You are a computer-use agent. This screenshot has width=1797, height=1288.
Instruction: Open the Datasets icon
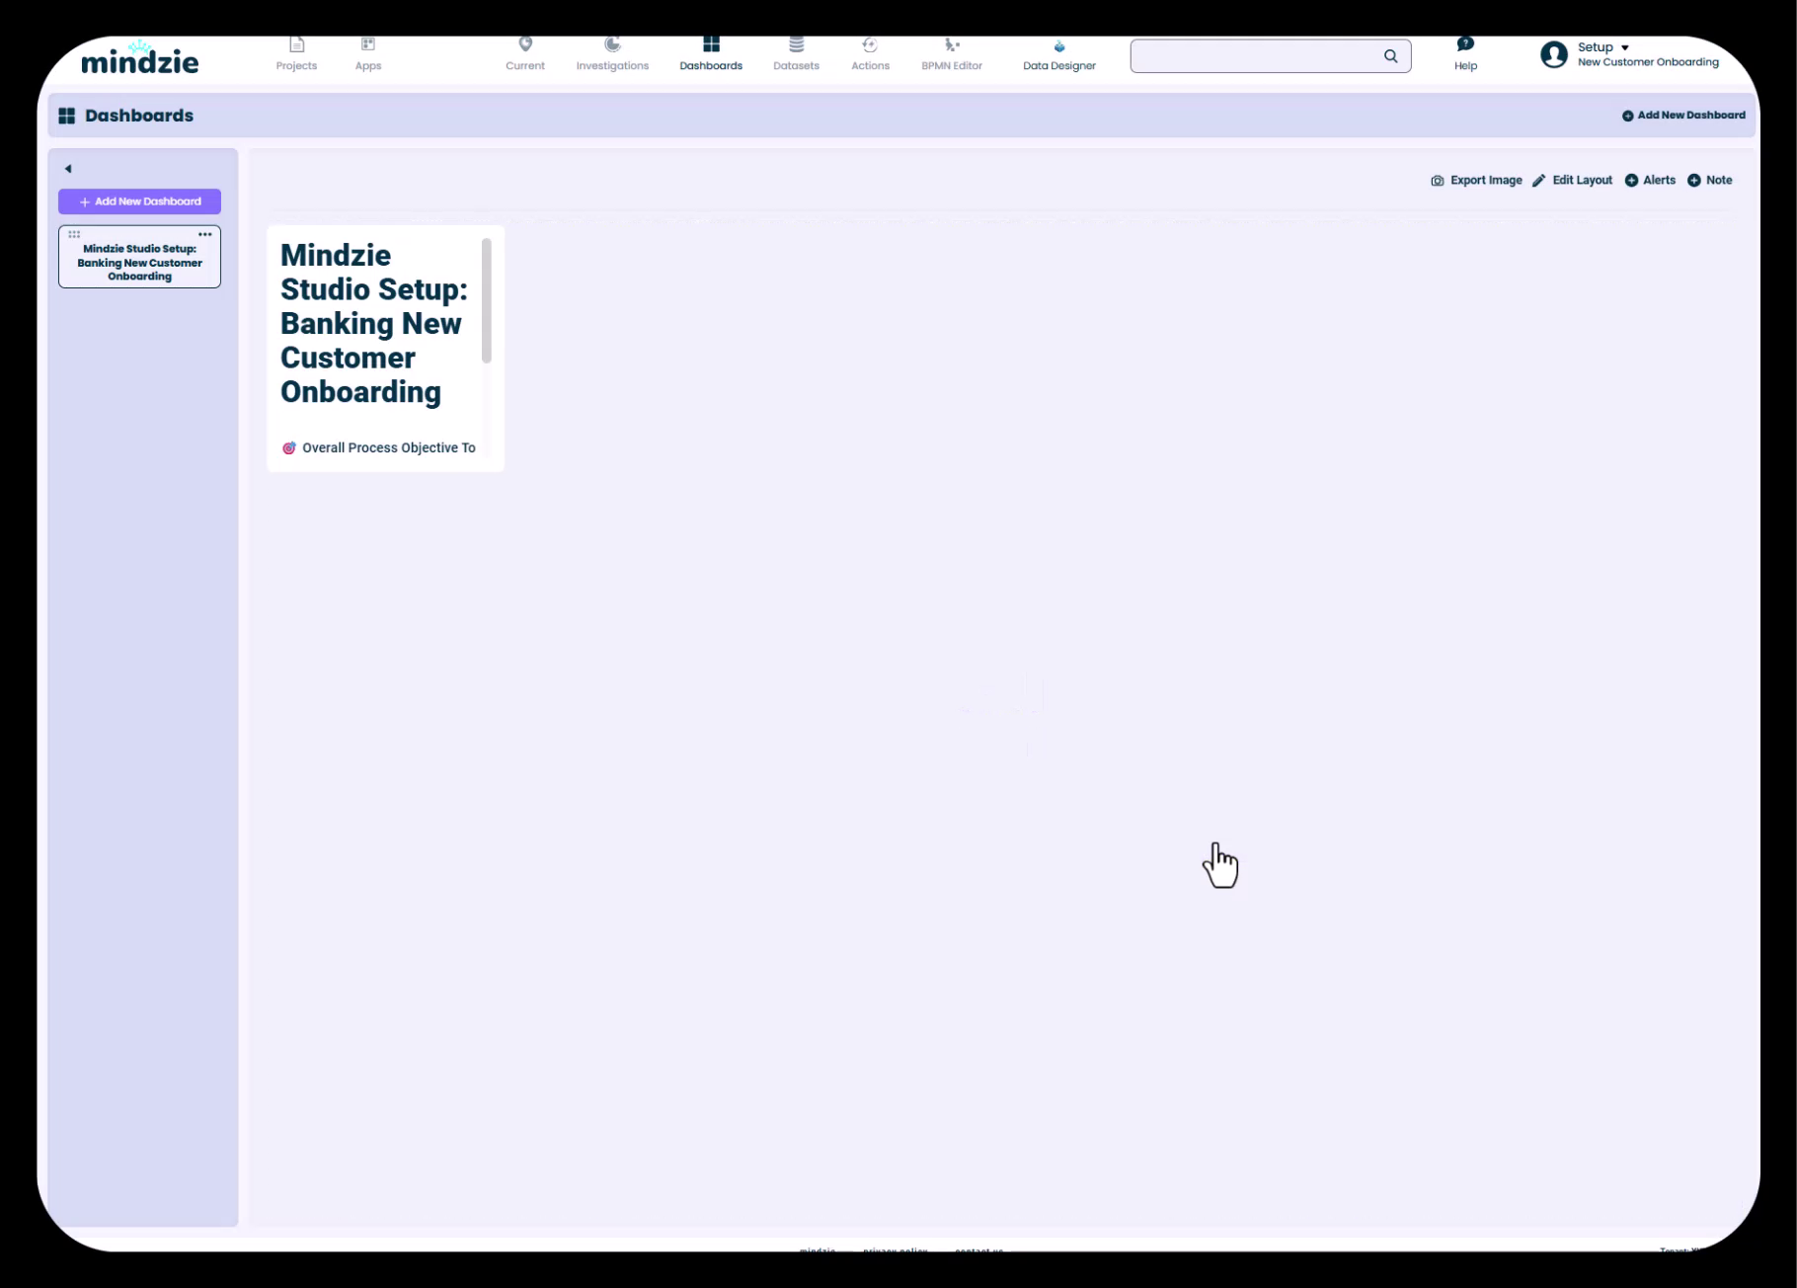point(796,45)
